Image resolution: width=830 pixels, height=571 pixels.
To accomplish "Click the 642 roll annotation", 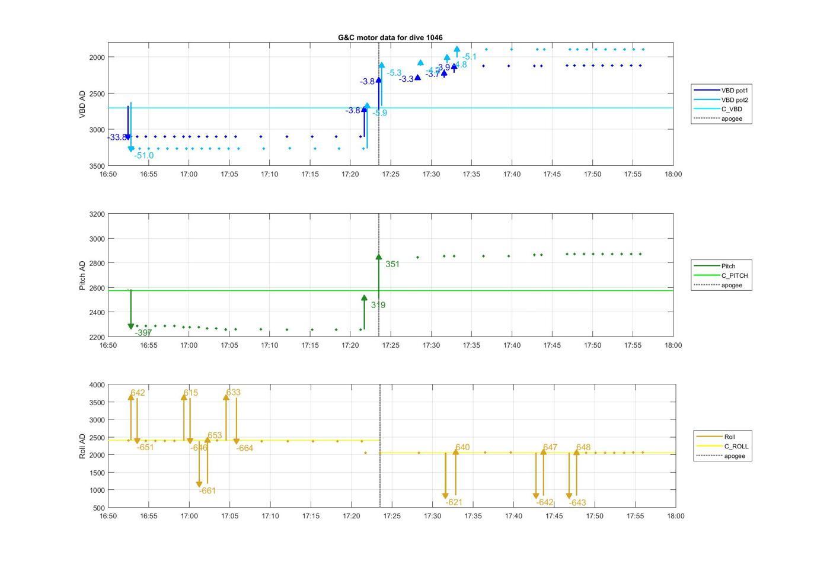I will click(x=138, y=393).
